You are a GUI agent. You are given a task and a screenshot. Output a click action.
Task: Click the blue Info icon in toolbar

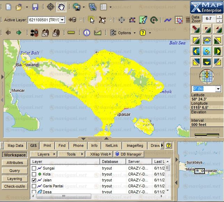(87, 33)
